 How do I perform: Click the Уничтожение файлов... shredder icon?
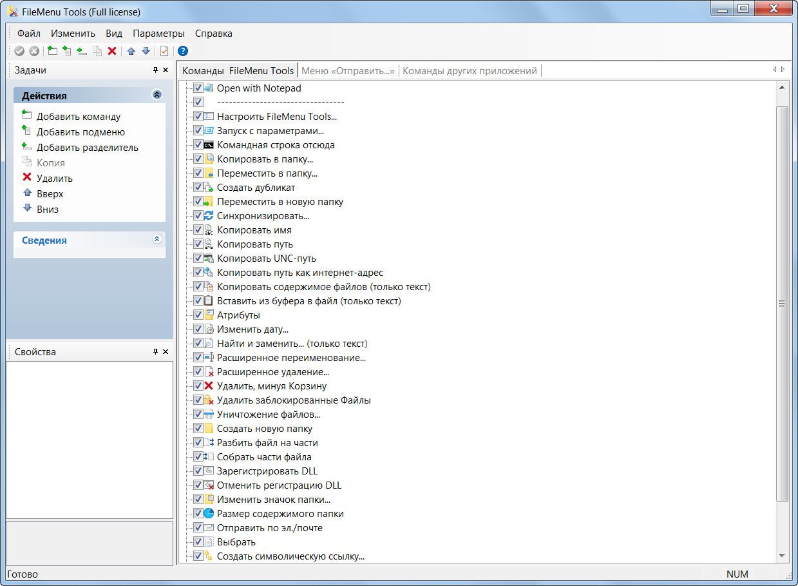[x=209, y=415]
